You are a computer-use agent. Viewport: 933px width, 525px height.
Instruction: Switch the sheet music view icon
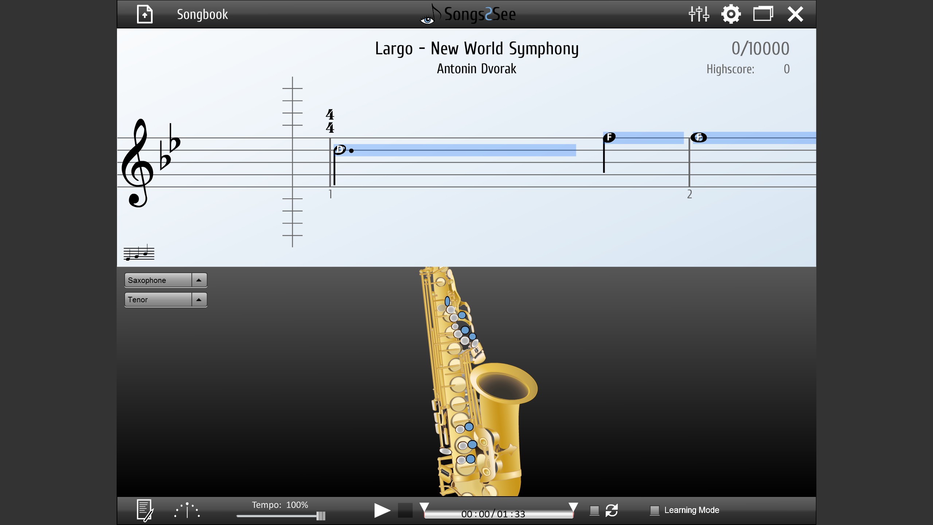139,252
